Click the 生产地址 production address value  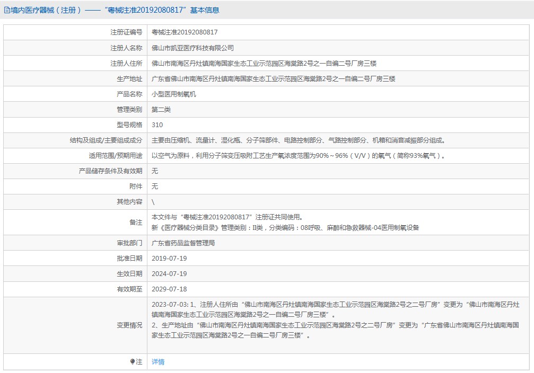coord(273,78)
